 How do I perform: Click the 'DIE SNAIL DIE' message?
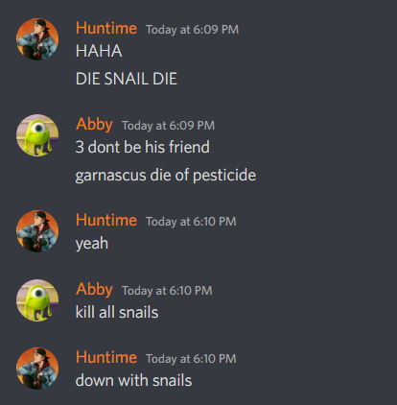(x=127, y=79)
